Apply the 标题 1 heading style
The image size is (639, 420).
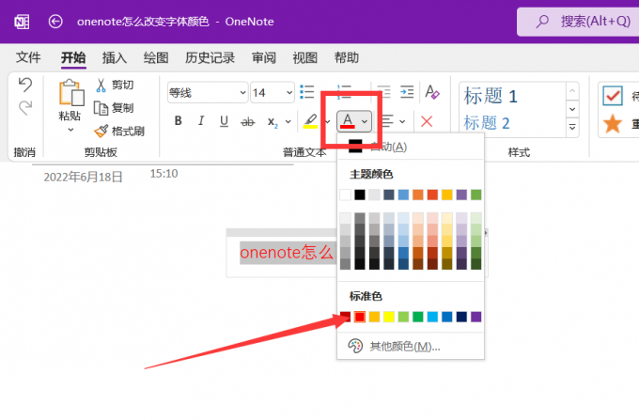[491, 96]
